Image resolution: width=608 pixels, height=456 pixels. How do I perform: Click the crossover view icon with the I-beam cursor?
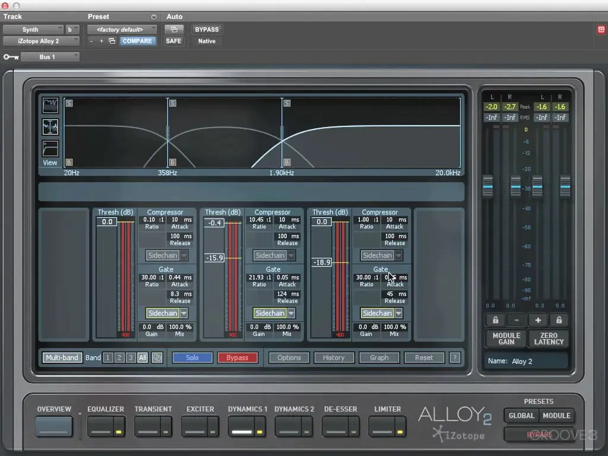tap(50, 127)
